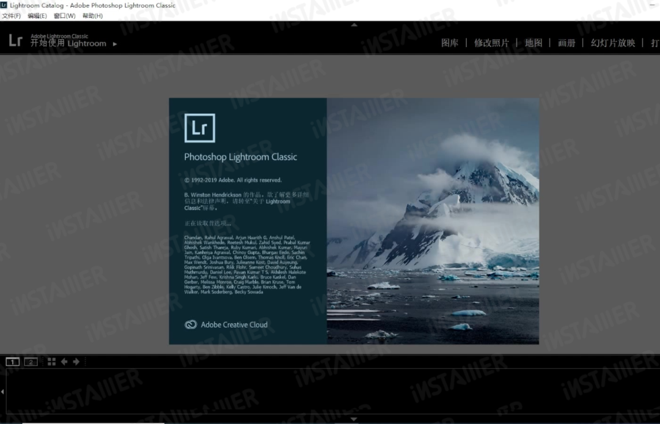Open the 帮助(H) menu
The image size is (660, 424).
92,15
